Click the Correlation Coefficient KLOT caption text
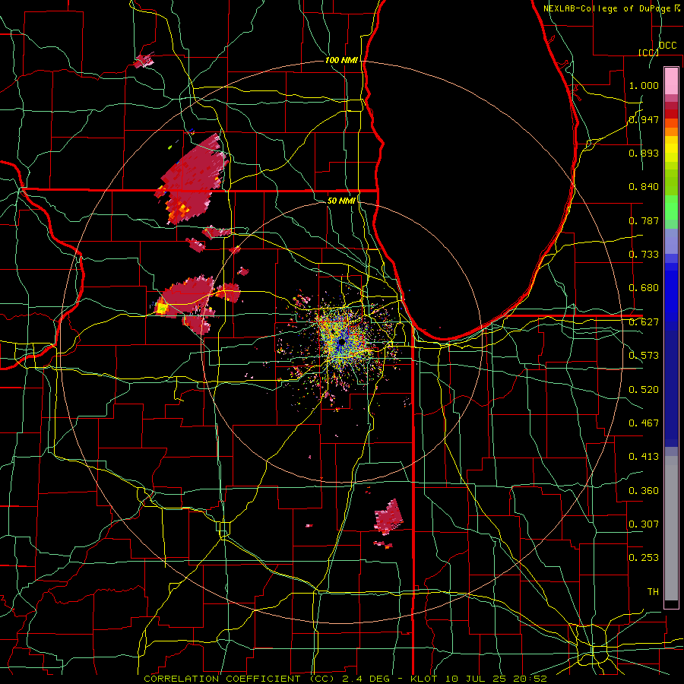The height and width of the screenshot is (684, 684). (345, 679)
